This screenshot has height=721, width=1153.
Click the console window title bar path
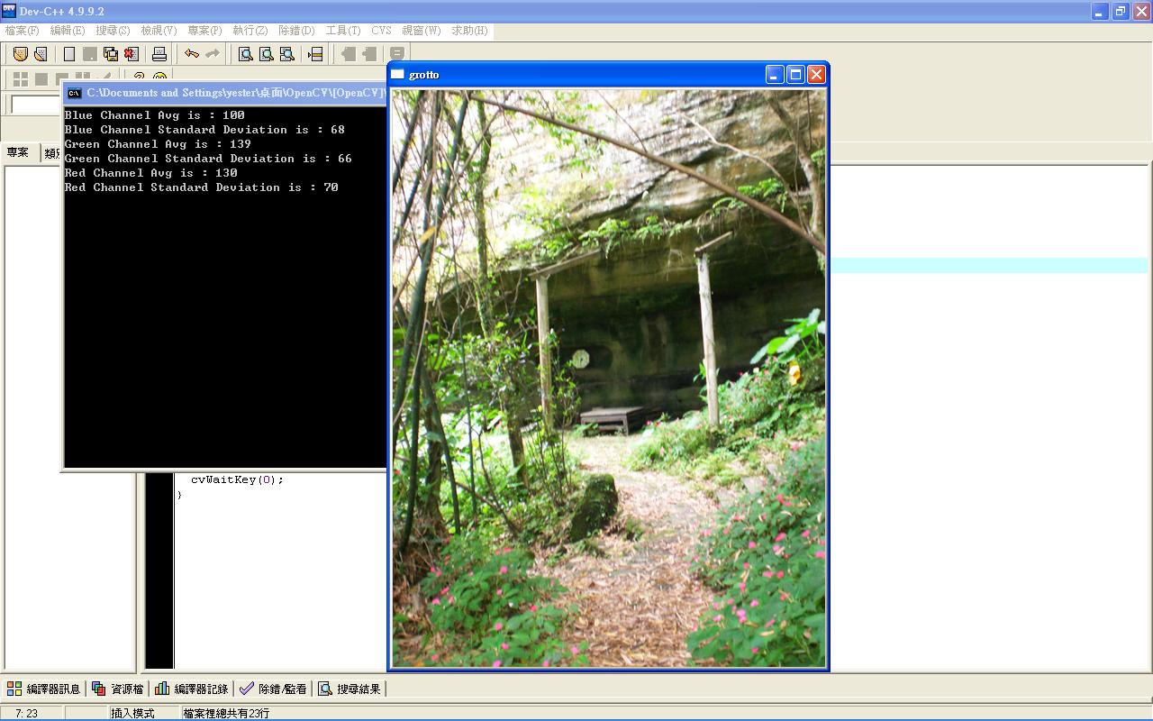pyautogui.click(x=234, y=93)
